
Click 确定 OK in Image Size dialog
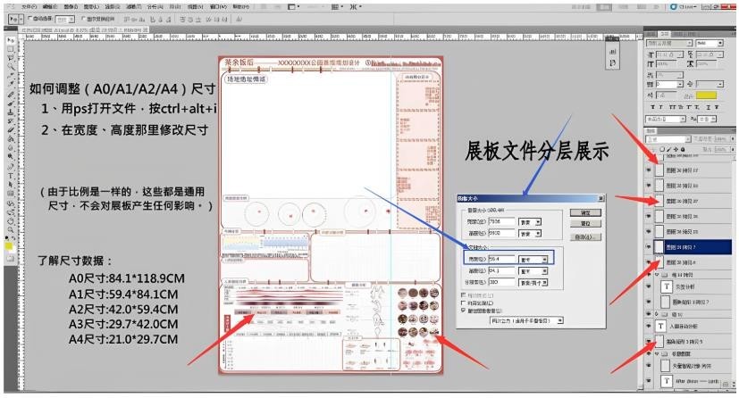585,212
